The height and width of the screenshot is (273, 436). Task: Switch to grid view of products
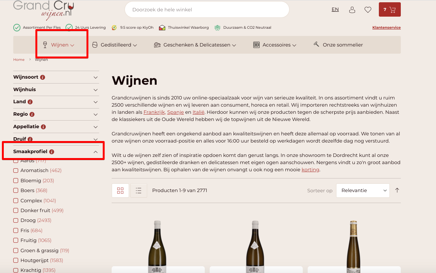(120, 191)
